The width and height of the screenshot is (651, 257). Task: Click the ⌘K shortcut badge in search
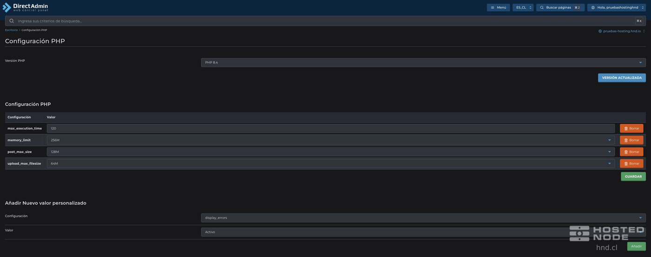(x=639, y=21)
